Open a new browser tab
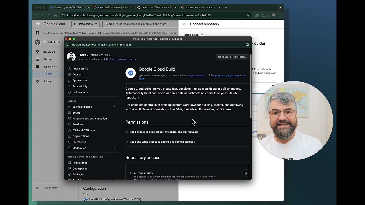 click(x=226, y=7)
